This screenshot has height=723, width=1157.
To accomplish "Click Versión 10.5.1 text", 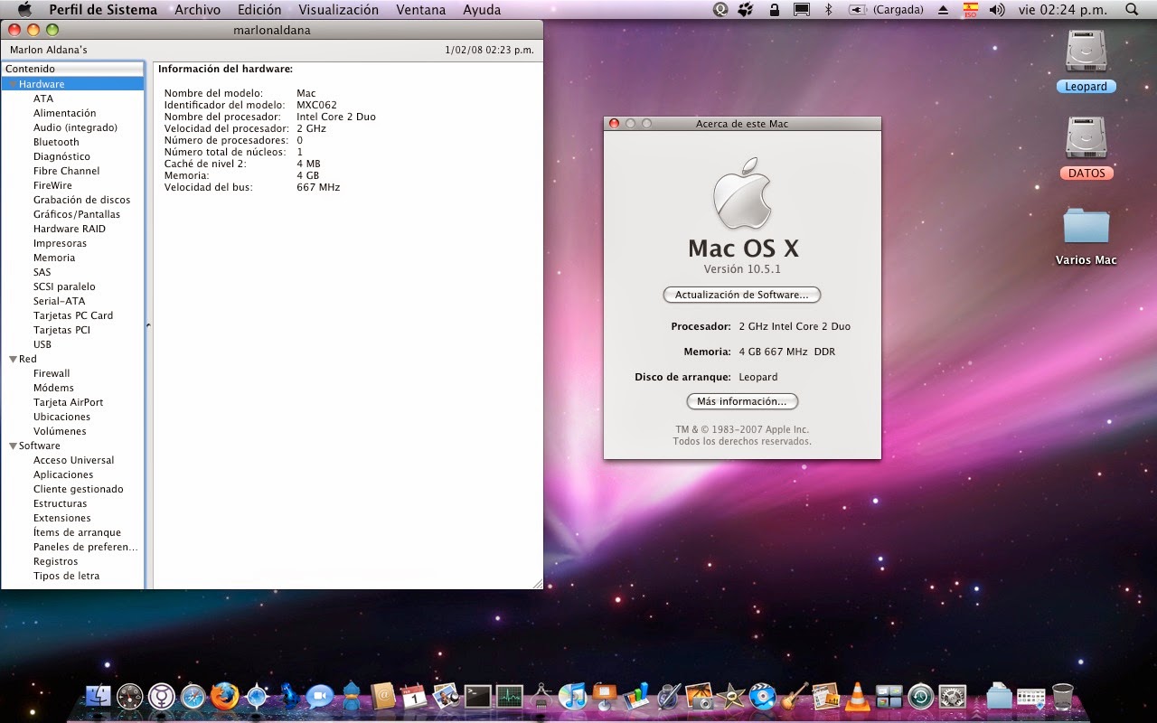I will [x=741, y=269].
